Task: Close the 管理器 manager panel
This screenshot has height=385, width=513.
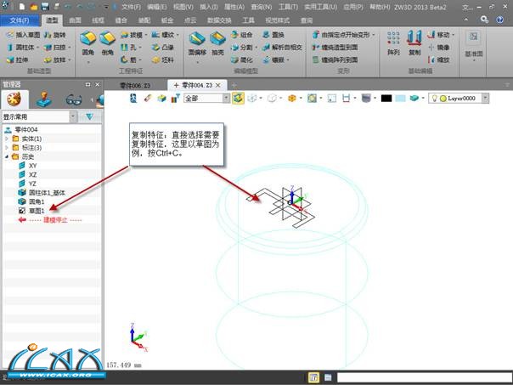Action: tap(98, 84)
